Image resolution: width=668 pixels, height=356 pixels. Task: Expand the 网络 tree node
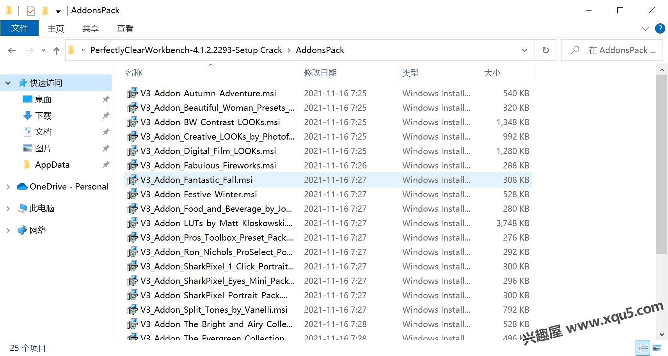pyautogui.click(x=8, y=230)
